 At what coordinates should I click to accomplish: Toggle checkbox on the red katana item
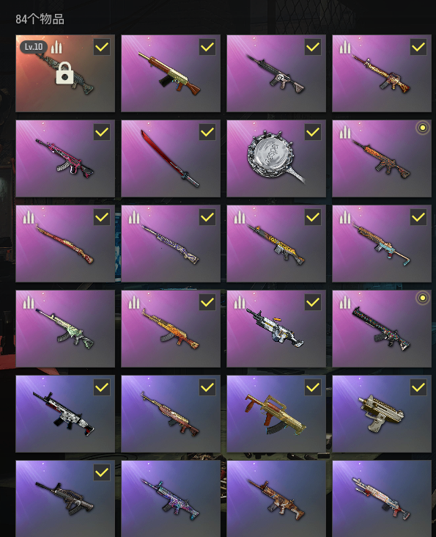207,132
